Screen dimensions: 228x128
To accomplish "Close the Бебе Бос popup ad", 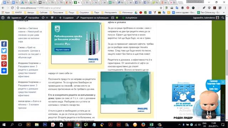I will click(223, 82).
